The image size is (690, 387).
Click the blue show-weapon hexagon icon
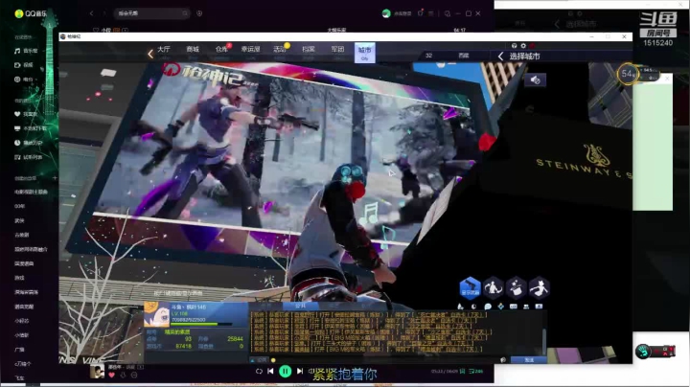pyautogui.click(x=470, y=288)
